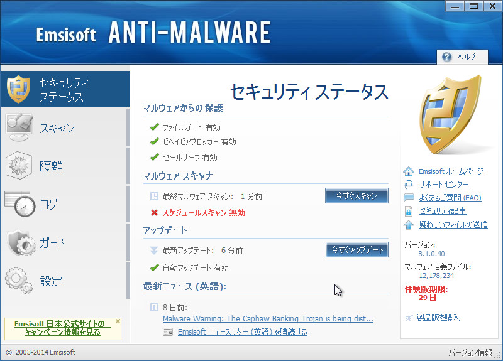Open the サポートセンター link
The image size is (503, 361).
(443, 185)
